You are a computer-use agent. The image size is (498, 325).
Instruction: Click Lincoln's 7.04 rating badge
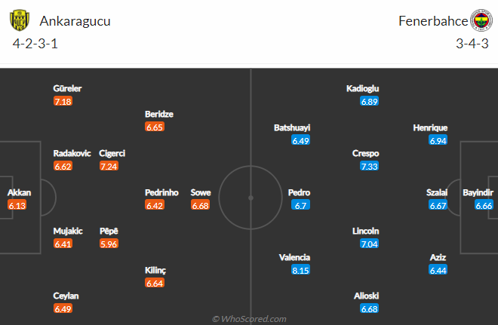[x=369, y=244]
